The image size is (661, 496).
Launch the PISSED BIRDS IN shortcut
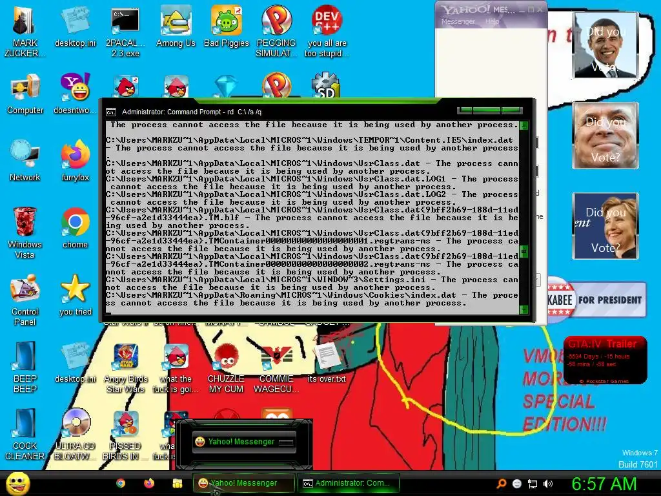tap(125, 435)
